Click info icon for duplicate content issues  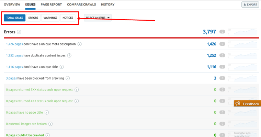[x=69, y=55]
